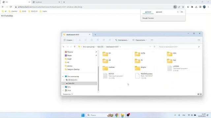Switch to the localhost browser tab
Viewport: 211px width, 118px height.
pyautogui.click(x=46, y=2)
